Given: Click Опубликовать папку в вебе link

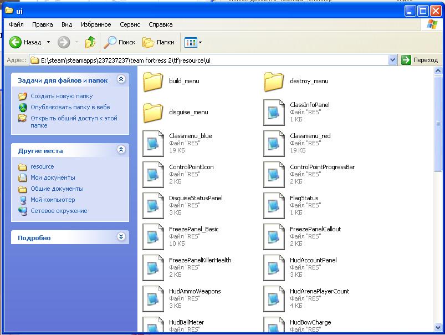Looking at the screenshot, I should pos(70,107).
